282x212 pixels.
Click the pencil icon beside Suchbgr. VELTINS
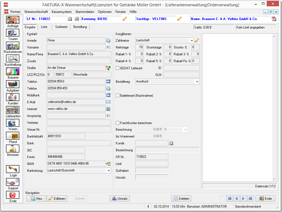[179, 19]
